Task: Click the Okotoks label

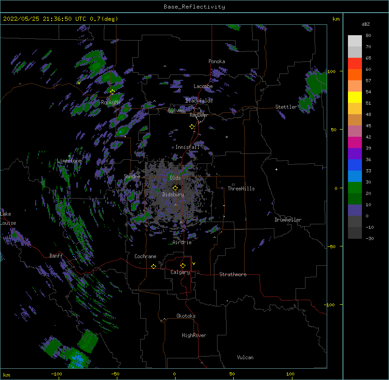Action: point(186,316)
